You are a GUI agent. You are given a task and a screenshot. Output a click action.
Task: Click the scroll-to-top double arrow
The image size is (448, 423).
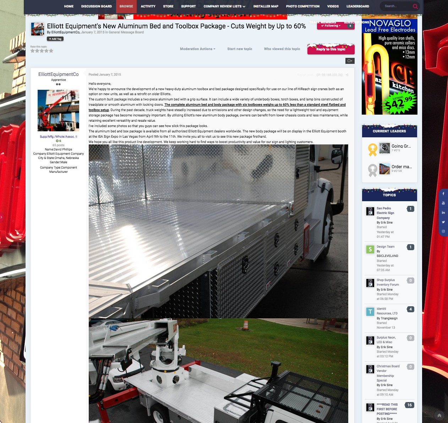[x=439, y=416]
